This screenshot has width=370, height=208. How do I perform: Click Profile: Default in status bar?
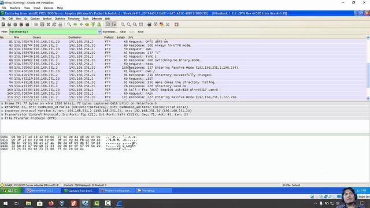(291, 185)
